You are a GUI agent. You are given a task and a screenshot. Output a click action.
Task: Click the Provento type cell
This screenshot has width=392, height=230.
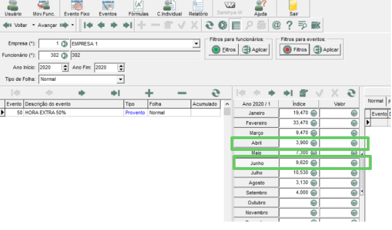click(135, 113)
